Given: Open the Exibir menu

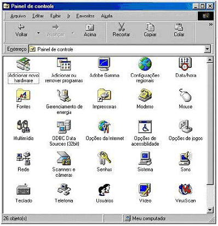Looking at the screenshot, I should (x=55, y=16).
